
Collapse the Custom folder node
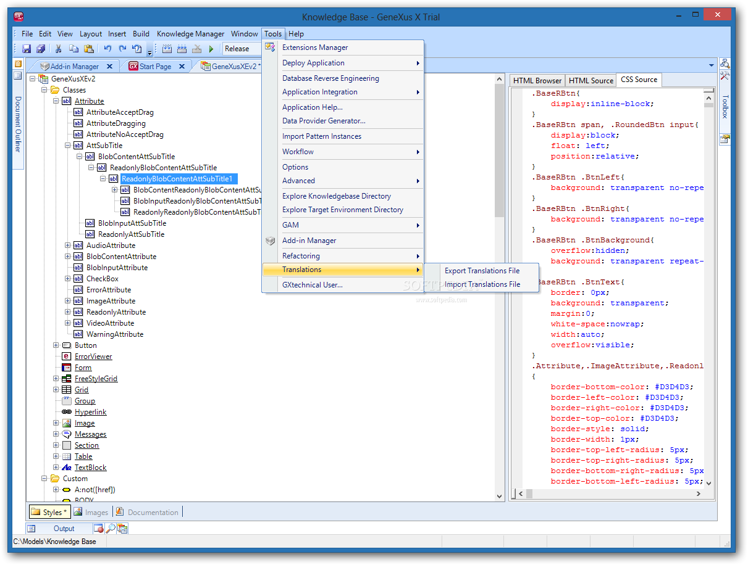tap(44, 479)
